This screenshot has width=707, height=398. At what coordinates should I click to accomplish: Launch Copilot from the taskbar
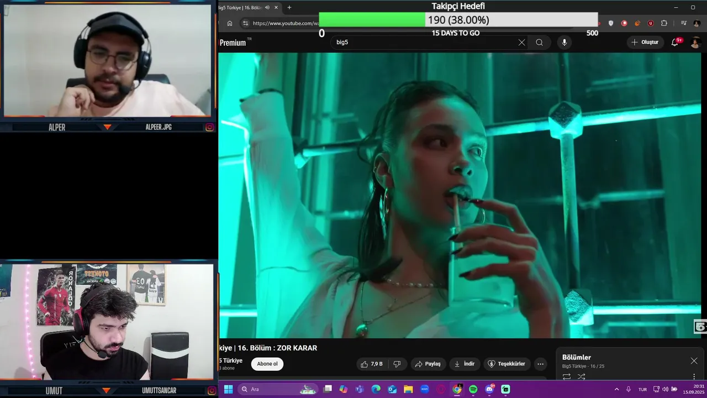(344, 389)
